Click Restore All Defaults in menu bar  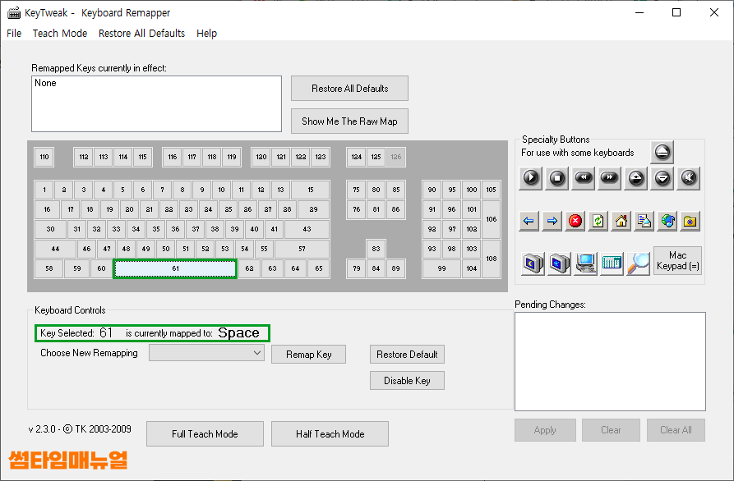click(141, 33)
